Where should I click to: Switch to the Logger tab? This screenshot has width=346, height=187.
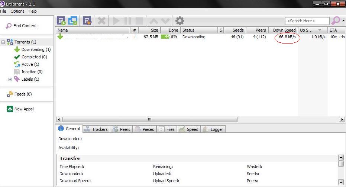(213, 129)
